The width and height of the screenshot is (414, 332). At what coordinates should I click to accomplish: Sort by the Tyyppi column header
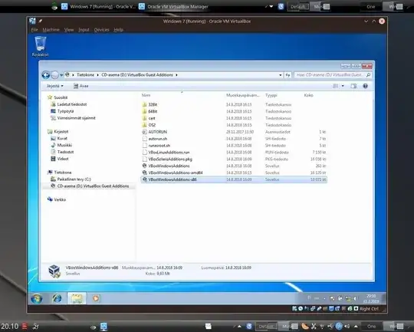click(271, 95)
